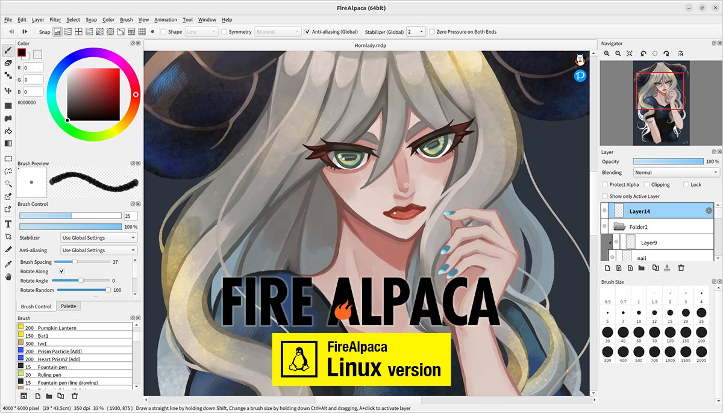Select the Fountain pen (line drawing) brush
Image resolution: width=723 pixels, height=413 pixels.
75,382
